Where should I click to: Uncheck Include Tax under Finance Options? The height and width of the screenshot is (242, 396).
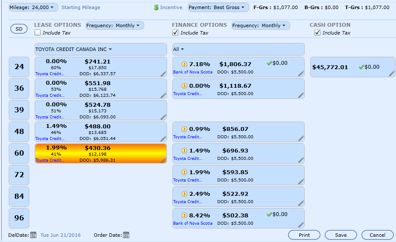pos(175,33)
